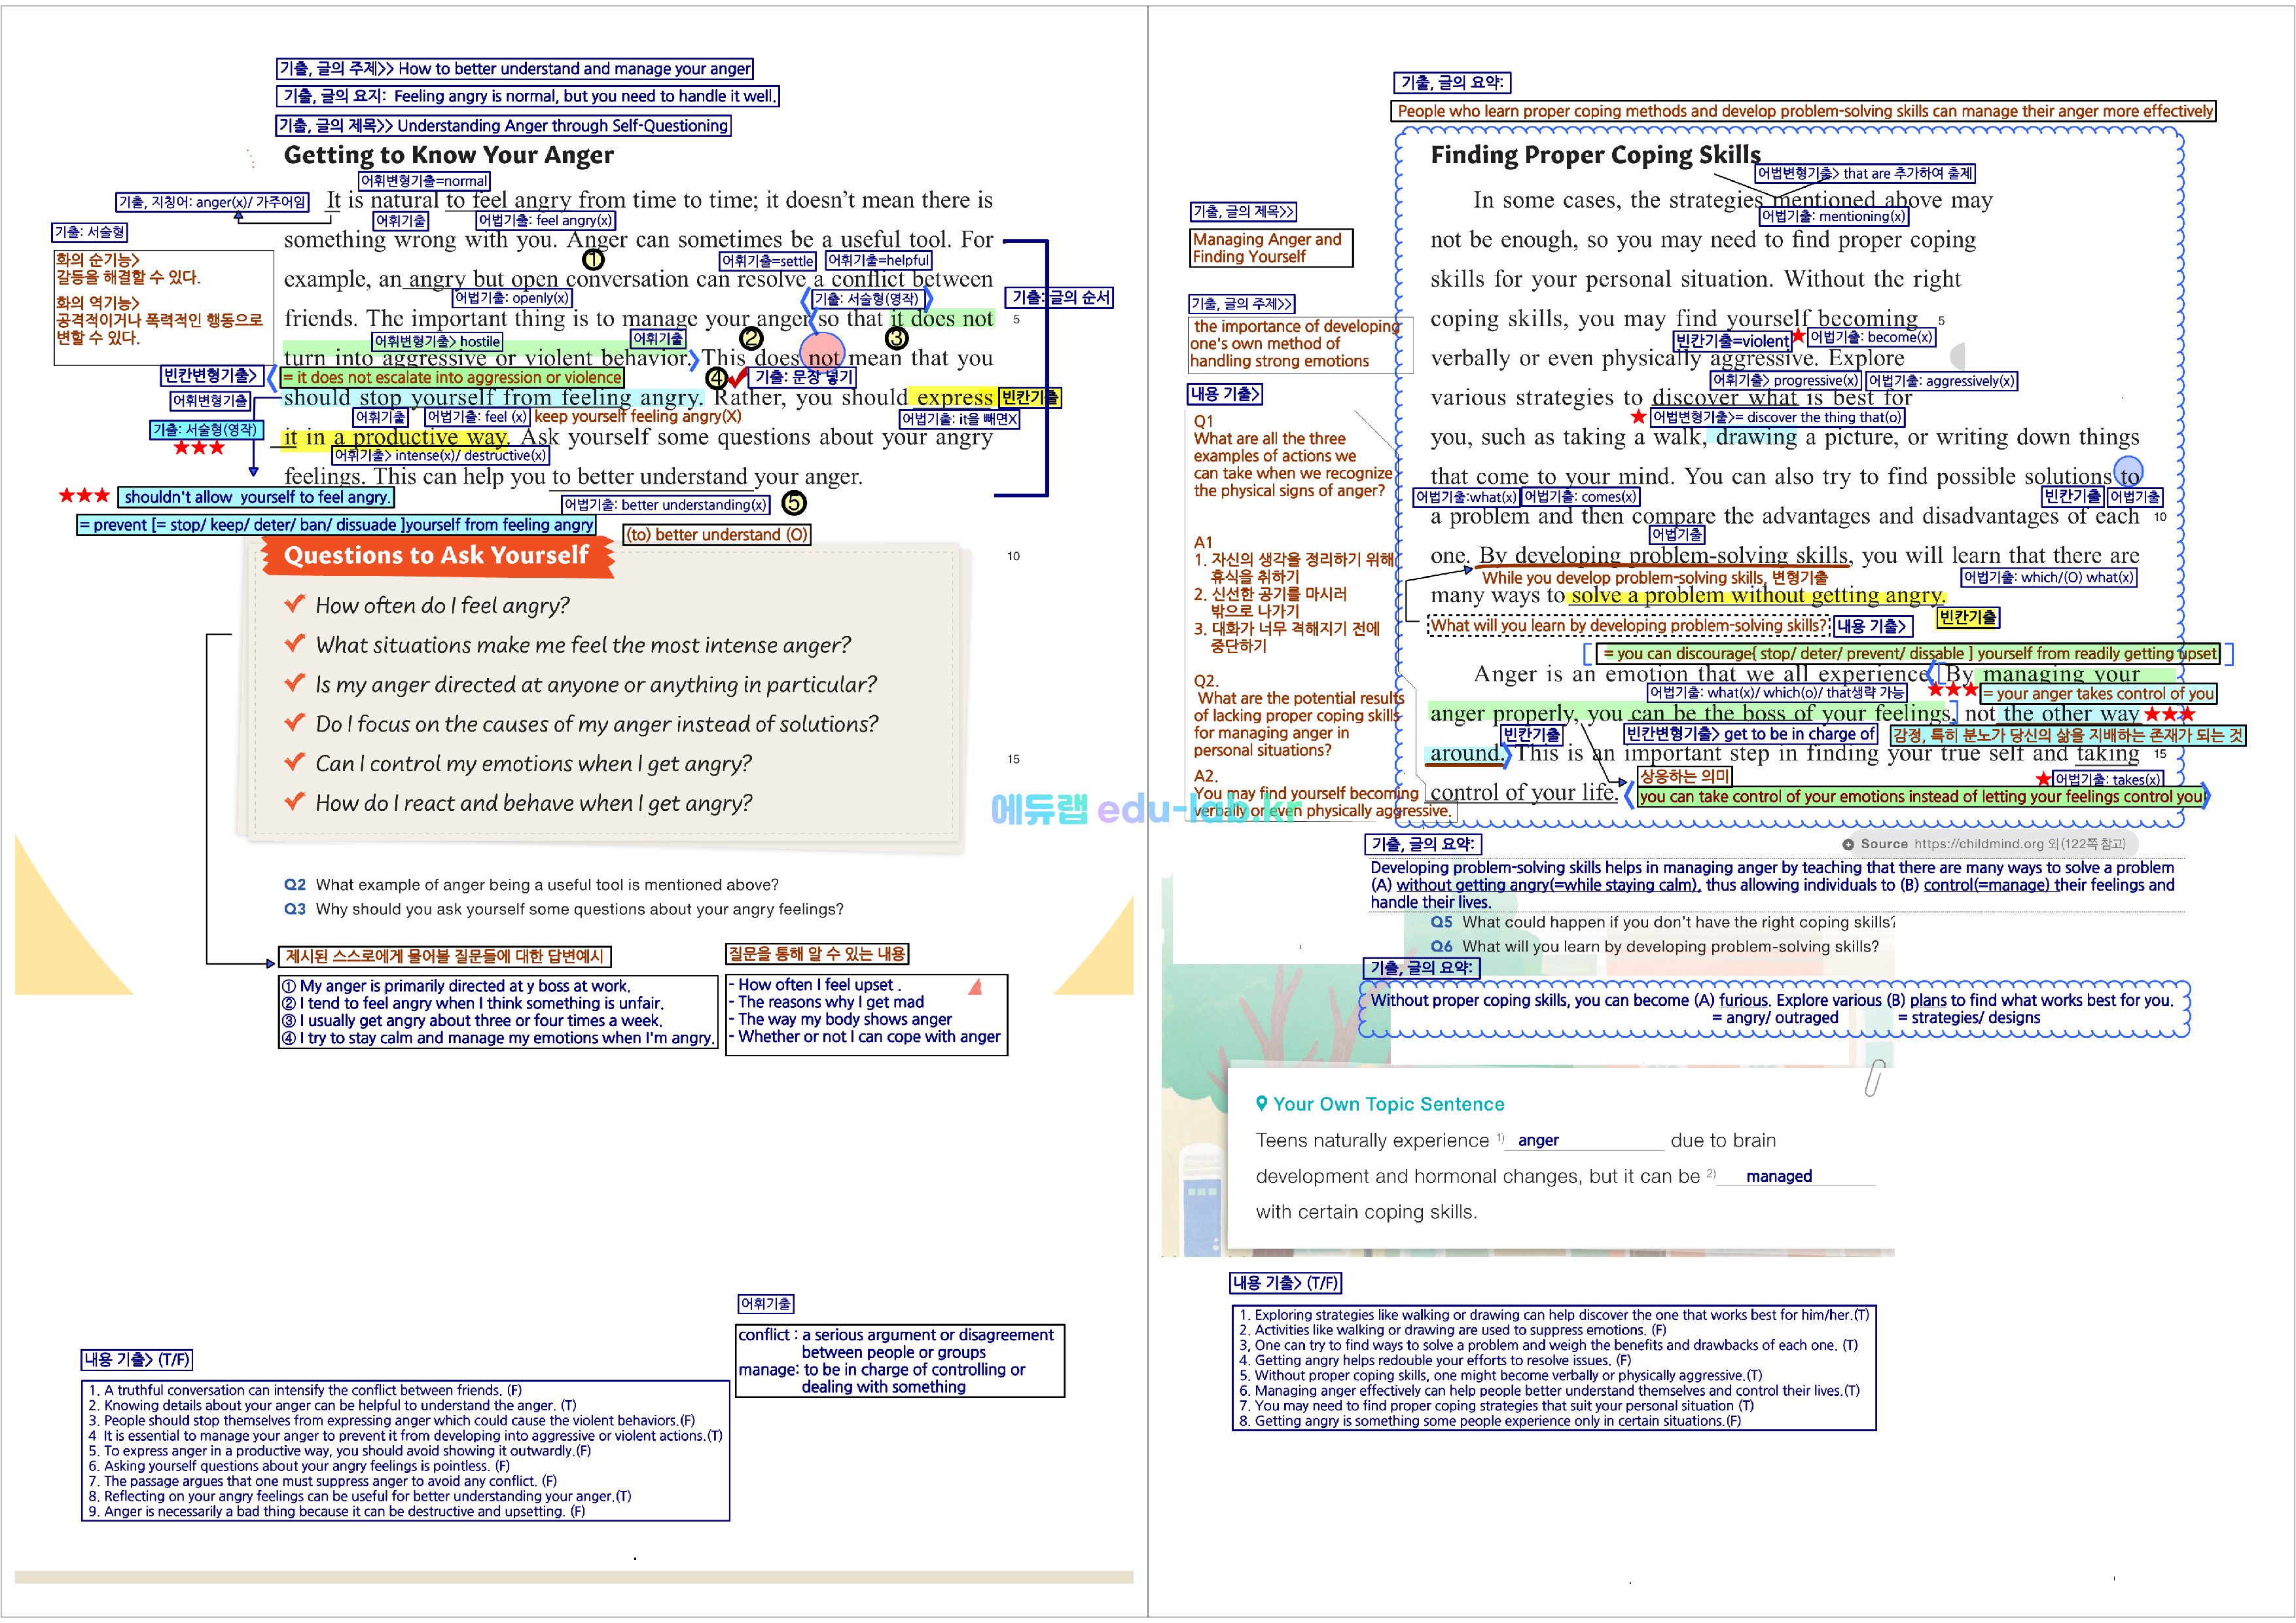
Task: Click the checkmark beside "Can I control my emotions"
Action: 294,762
